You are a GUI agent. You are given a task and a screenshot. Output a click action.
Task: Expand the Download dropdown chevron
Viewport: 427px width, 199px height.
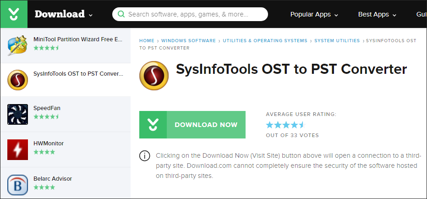click(91, 15)
